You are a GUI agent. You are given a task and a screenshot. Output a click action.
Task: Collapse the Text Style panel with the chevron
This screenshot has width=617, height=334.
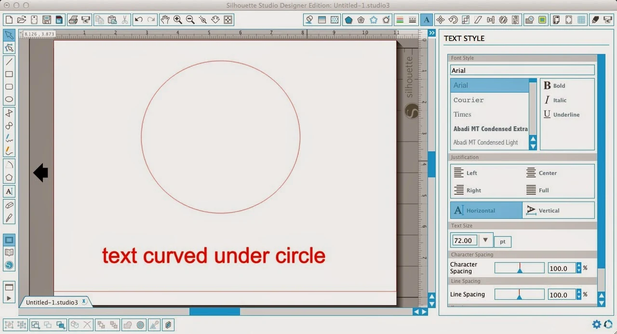point(431,33)
